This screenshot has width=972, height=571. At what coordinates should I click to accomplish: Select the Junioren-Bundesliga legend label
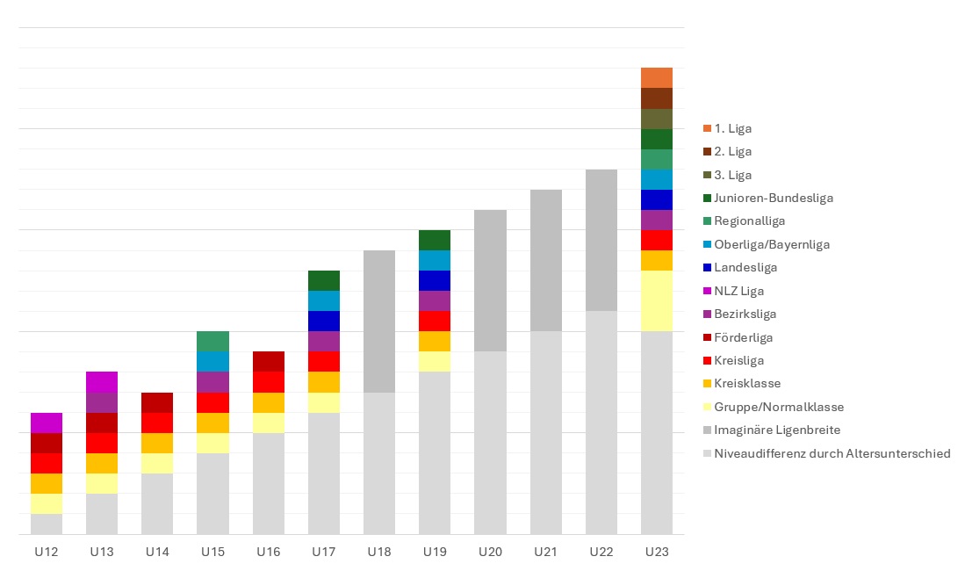[774, 198]
